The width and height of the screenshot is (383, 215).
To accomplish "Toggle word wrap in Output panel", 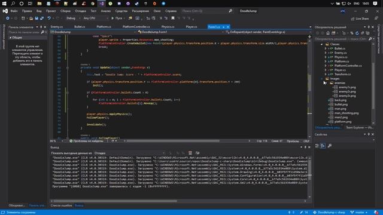I will 197,153.
